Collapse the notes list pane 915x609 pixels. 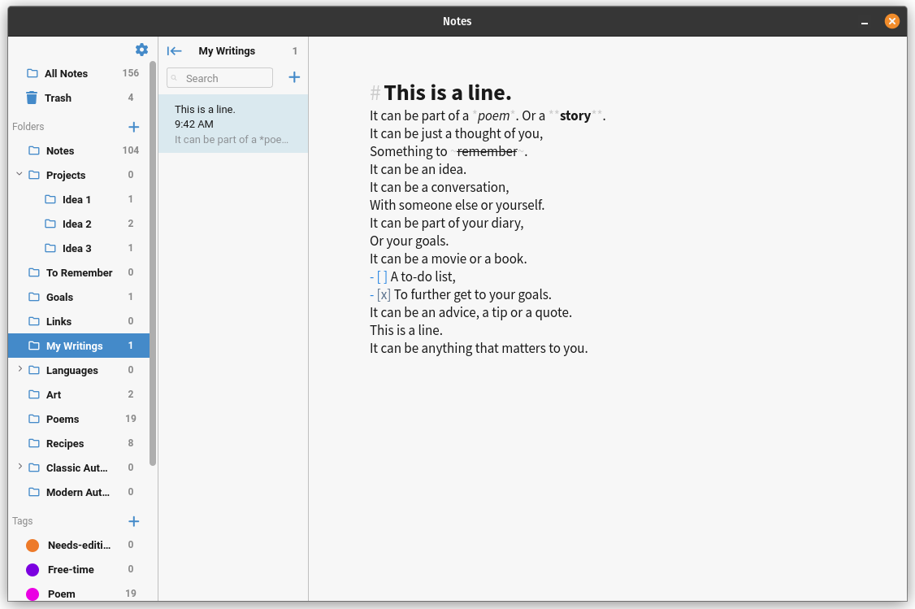[174, 50]
